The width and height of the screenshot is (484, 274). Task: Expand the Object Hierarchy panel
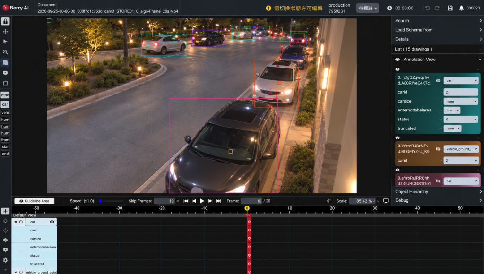[438, 192]
